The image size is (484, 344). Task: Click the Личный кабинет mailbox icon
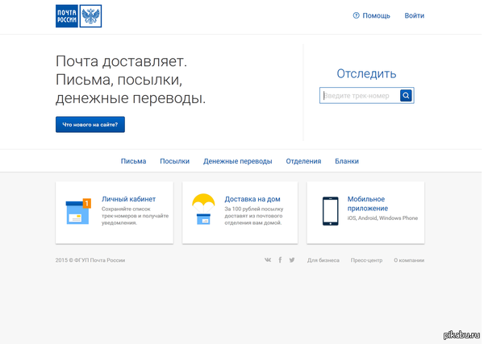click(x=77, y=211)
